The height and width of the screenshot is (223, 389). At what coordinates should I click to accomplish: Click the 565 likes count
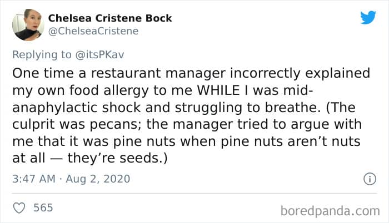tap(43, 208)
